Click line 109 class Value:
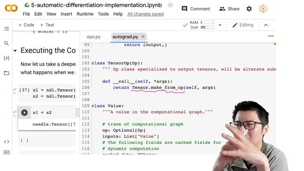304x171 pixels. [107, 106]
